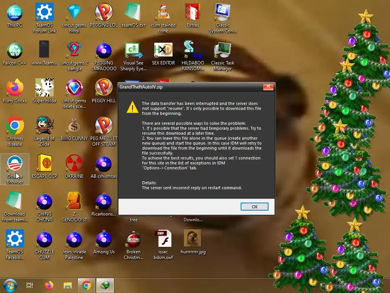Select the Visual See Sharply Eye... icon
Image resolution: width=390 pixels, height=293 pixels.
tap(134, 56)
